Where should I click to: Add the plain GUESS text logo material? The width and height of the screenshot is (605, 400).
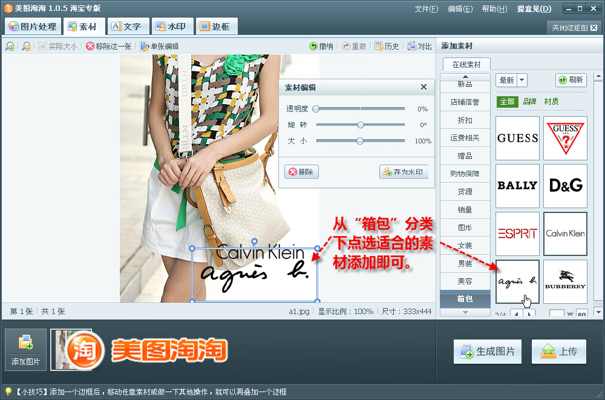point(517,138)
